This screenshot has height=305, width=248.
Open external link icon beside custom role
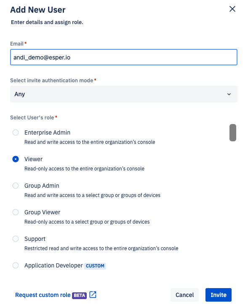point(93,294)
